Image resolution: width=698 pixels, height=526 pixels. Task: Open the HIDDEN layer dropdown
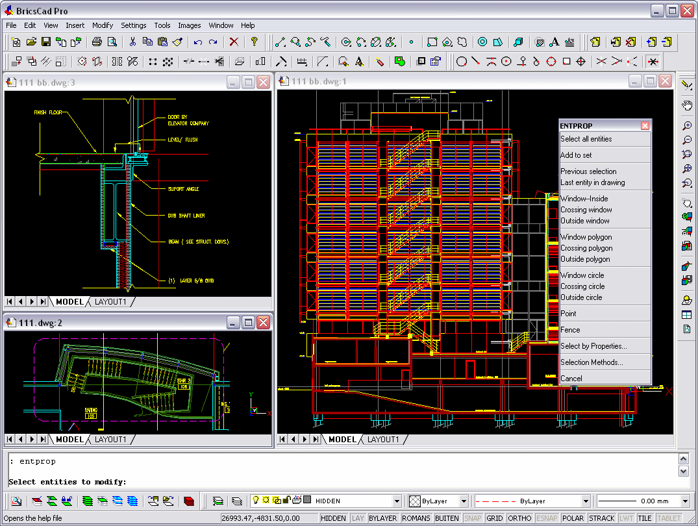click(x=397, y=501)
